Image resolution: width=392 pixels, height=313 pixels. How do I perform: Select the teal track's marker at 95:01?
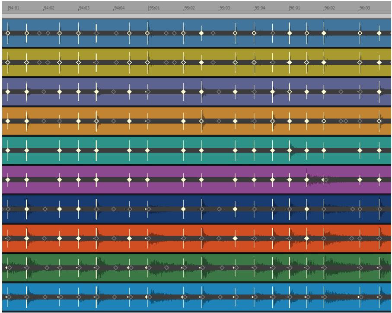click(x=147, y=150)
